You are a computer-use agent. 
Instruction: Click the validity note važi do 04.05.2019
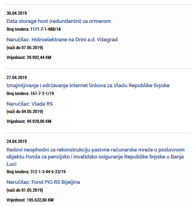[x=25, y=111]
